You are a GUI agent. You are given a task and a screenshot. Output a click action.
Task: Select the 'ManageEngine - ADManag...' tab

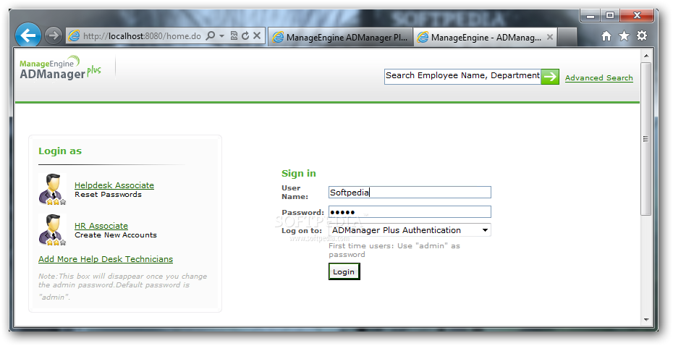coord(485,38)
